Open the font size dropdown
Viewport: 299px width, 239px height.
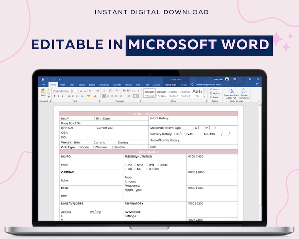[x=78, y=91]
